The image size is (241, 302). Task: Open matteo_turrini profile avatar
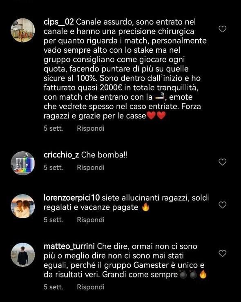point(23,255)
